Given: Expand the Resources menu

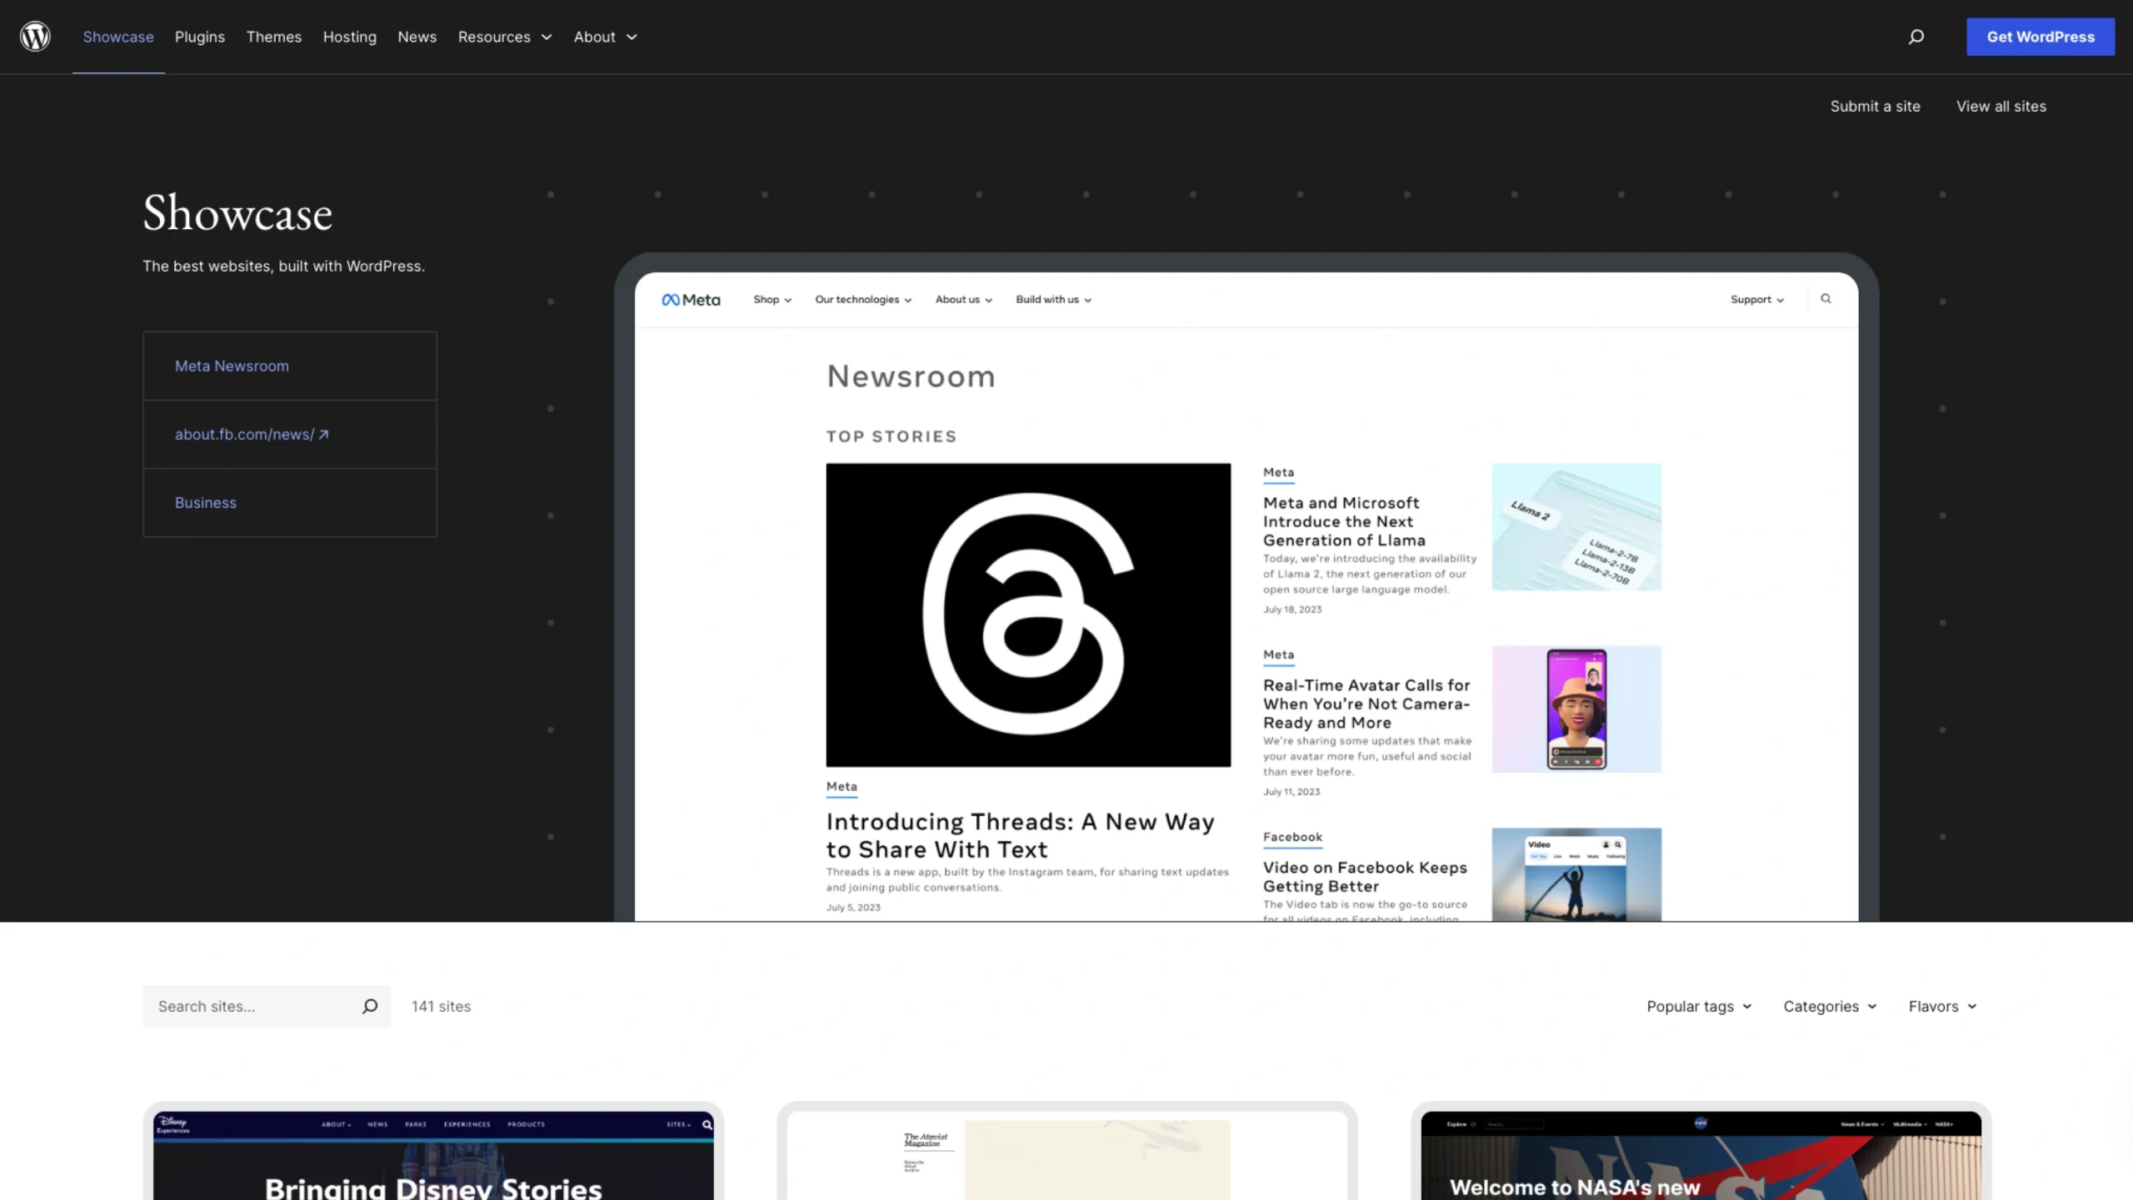Looking at the screenshot, I should point(505,37).
